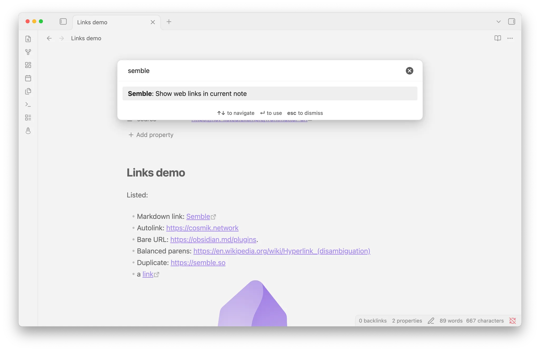Switch to reading view book icon
Viewport: 540px width, 351px height.
(x=498, y=38)
